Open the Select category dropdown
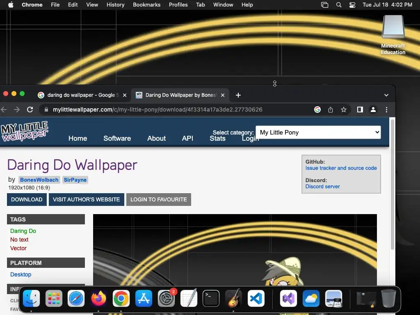 [x=318, y=132]
